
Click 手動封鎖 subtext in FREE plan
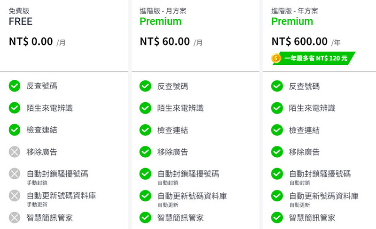point(37,183)
